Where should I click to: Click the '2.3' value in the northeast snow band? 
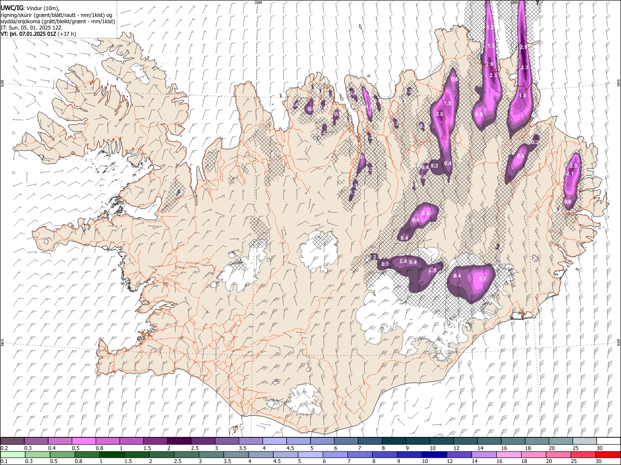(524, 68)
